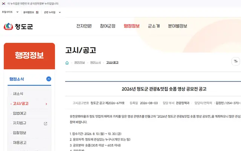Click the 행정소식 sidebar heading
This screenshot has width=241, height=151.
tap(17, 79)
